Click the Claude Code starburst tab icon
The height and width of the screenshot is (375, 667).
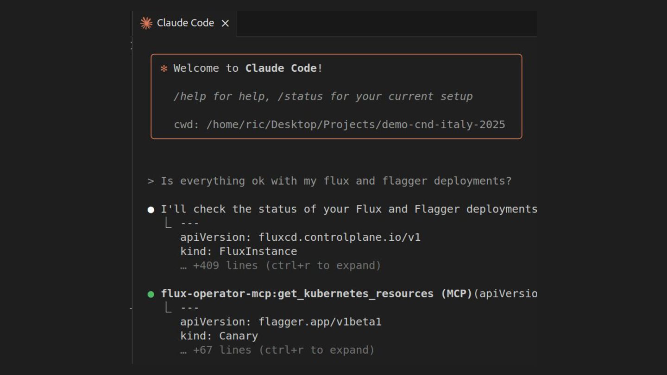pyautogui.click(x=146, y=23)
